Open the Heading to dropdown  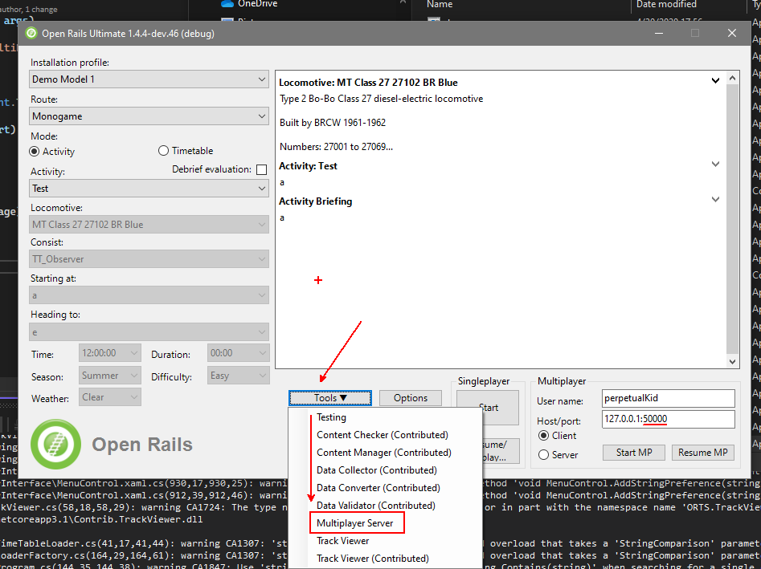point(149,332)
